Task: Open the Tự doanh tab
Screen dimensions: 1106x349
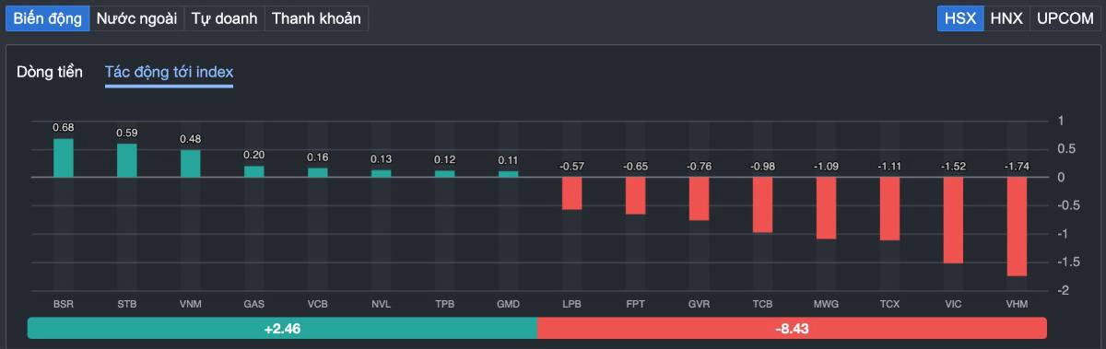Action: [224, 18]
